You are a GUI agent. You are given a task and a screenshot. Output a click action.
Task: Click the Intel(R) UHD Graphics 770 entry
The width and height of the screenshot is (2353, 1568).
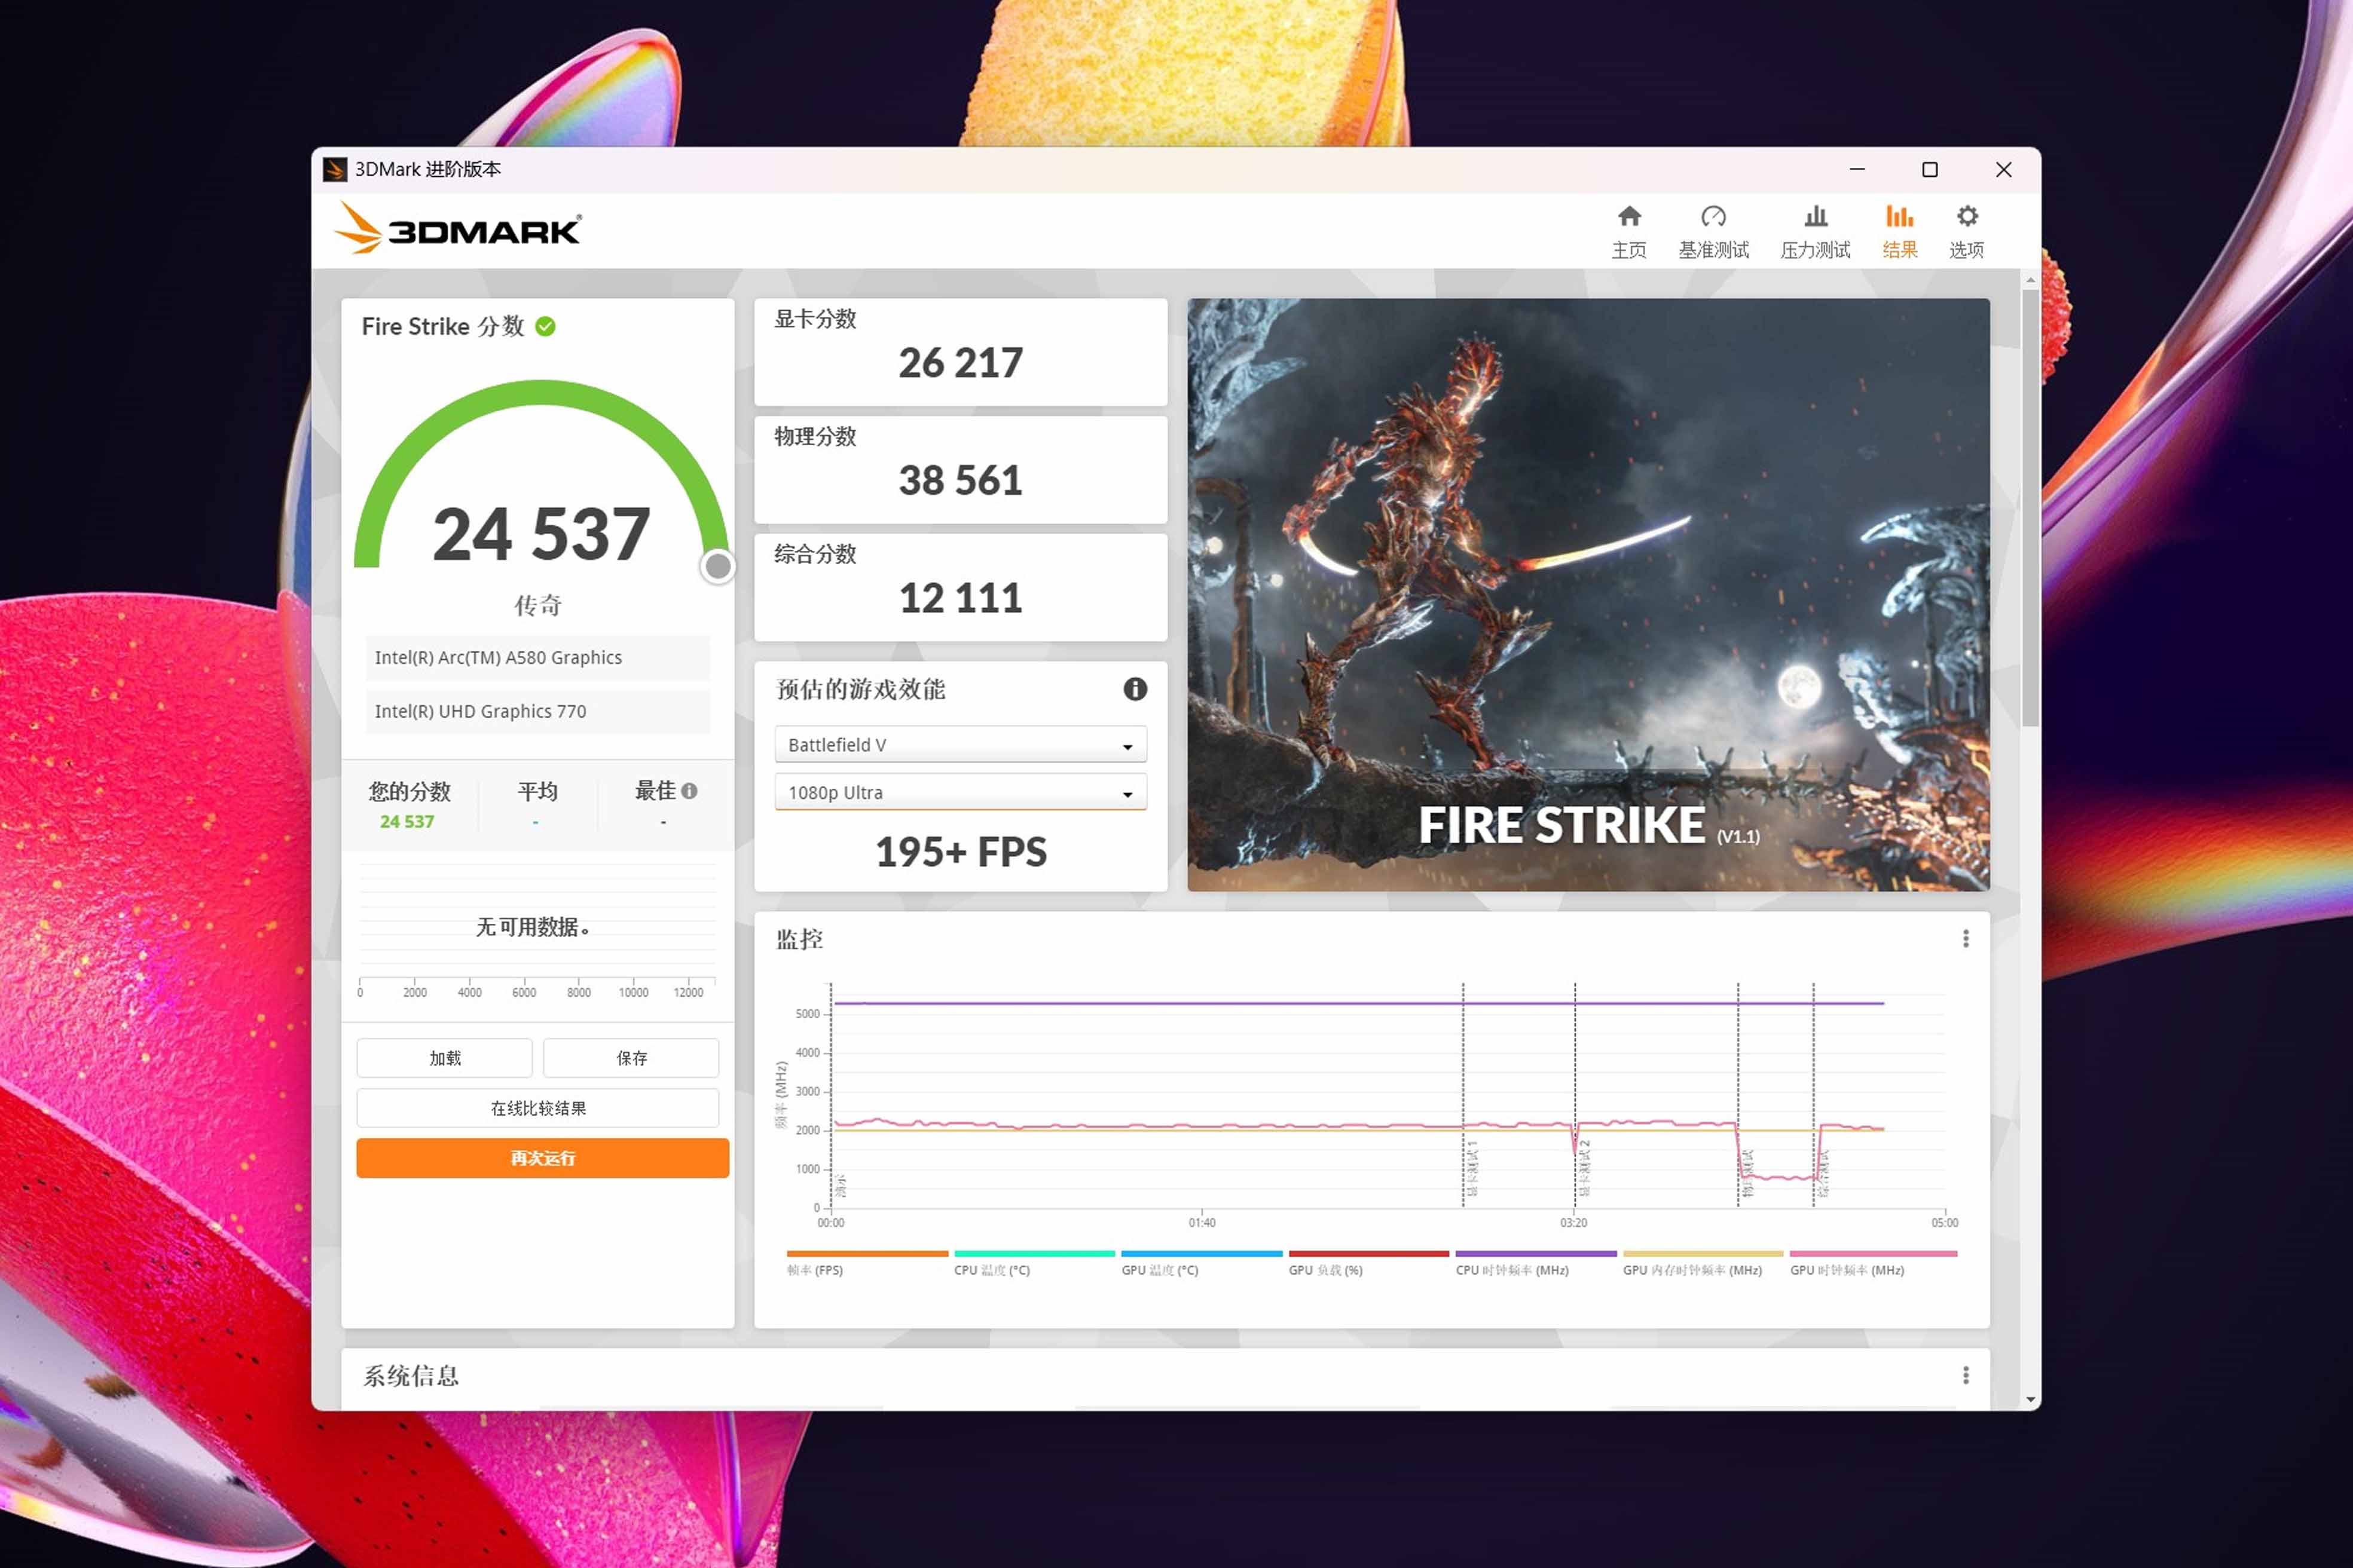coord(537,711)
